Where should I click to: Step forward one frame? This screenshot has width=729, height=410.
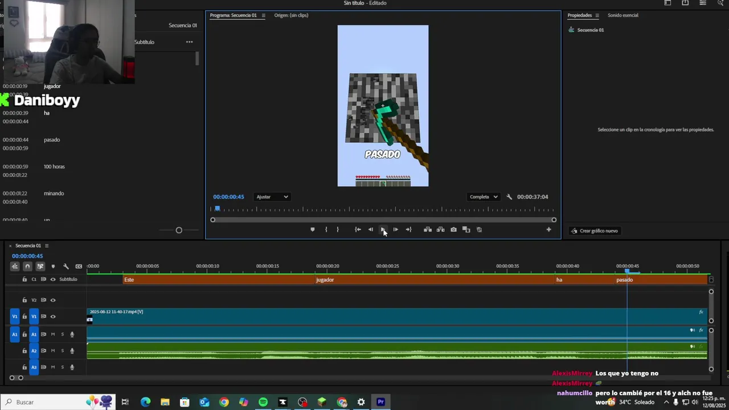[396, 229]
